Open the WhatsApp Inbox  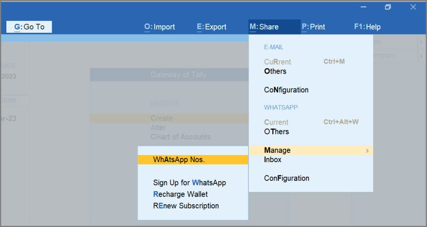(x=273, y=160)
